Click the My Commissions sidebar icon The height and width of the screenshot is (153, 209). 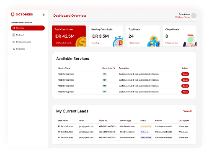click(x=14, y=42)
